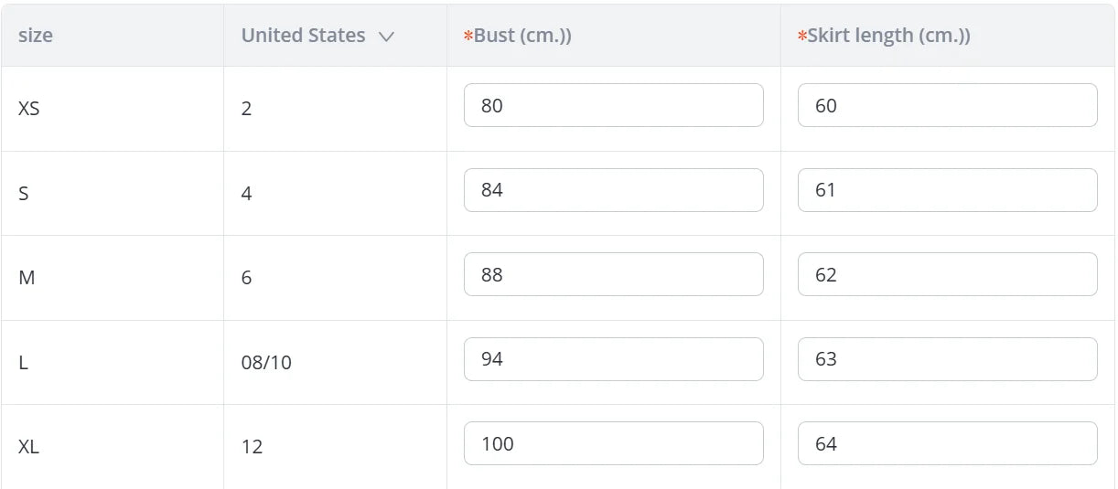The image size is (1118, 489).
Task: Click the L size row label
Action: click(x=24, y=363)
